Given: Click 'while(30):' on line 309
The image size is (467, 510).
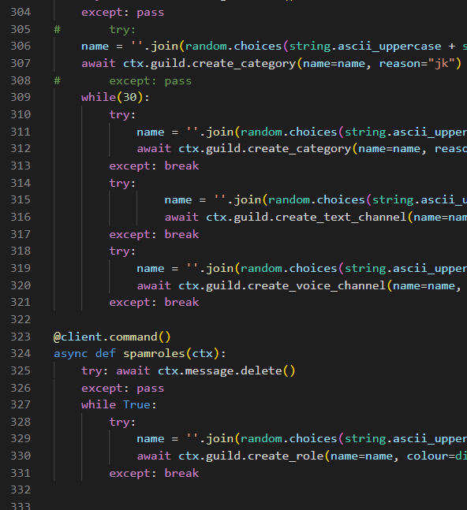Looking at the screenshot, I should [115, 97].
